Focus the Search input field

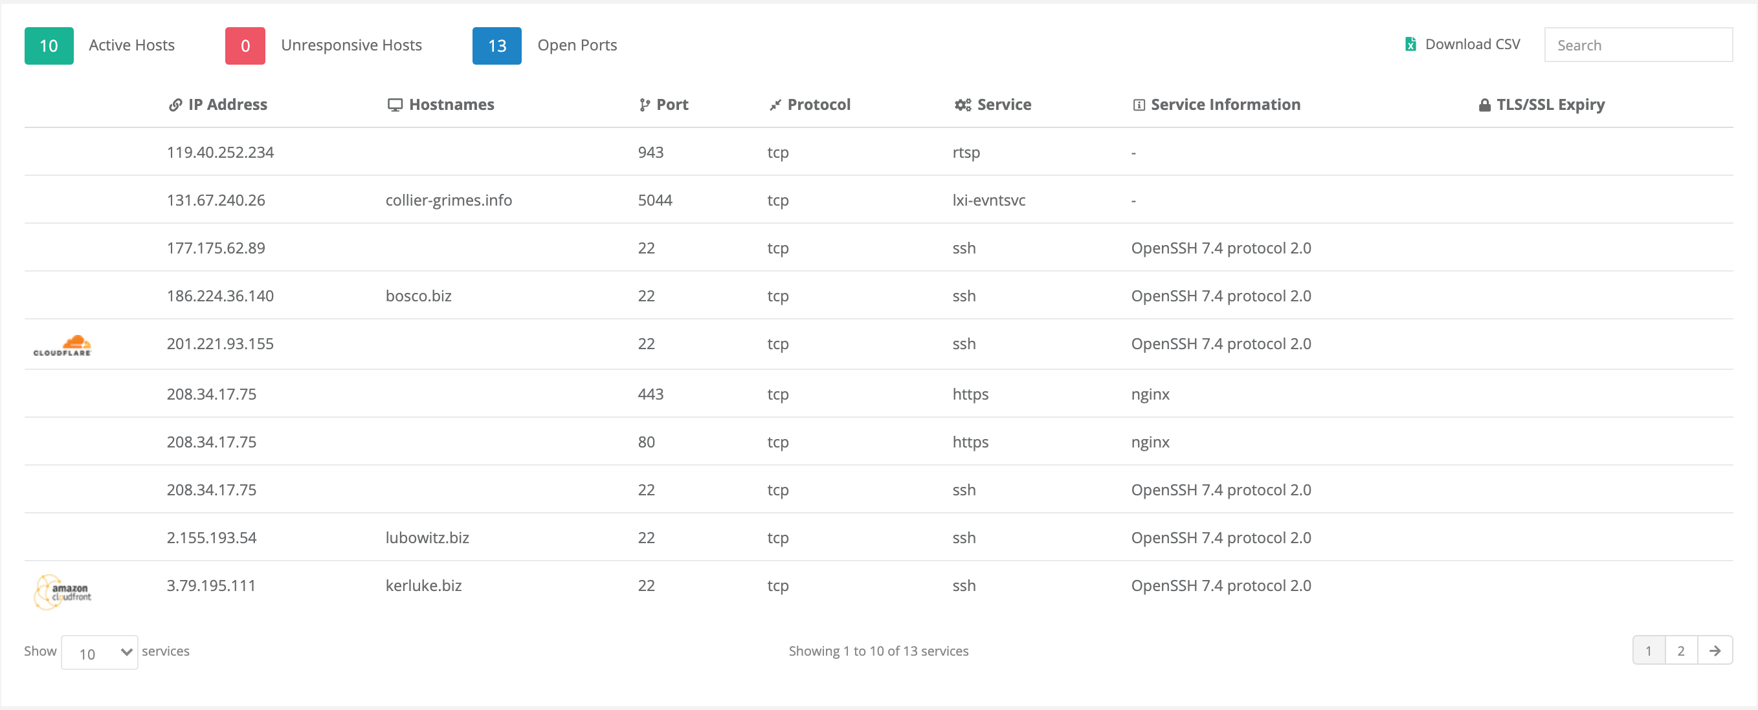(x=1638, y=45)
